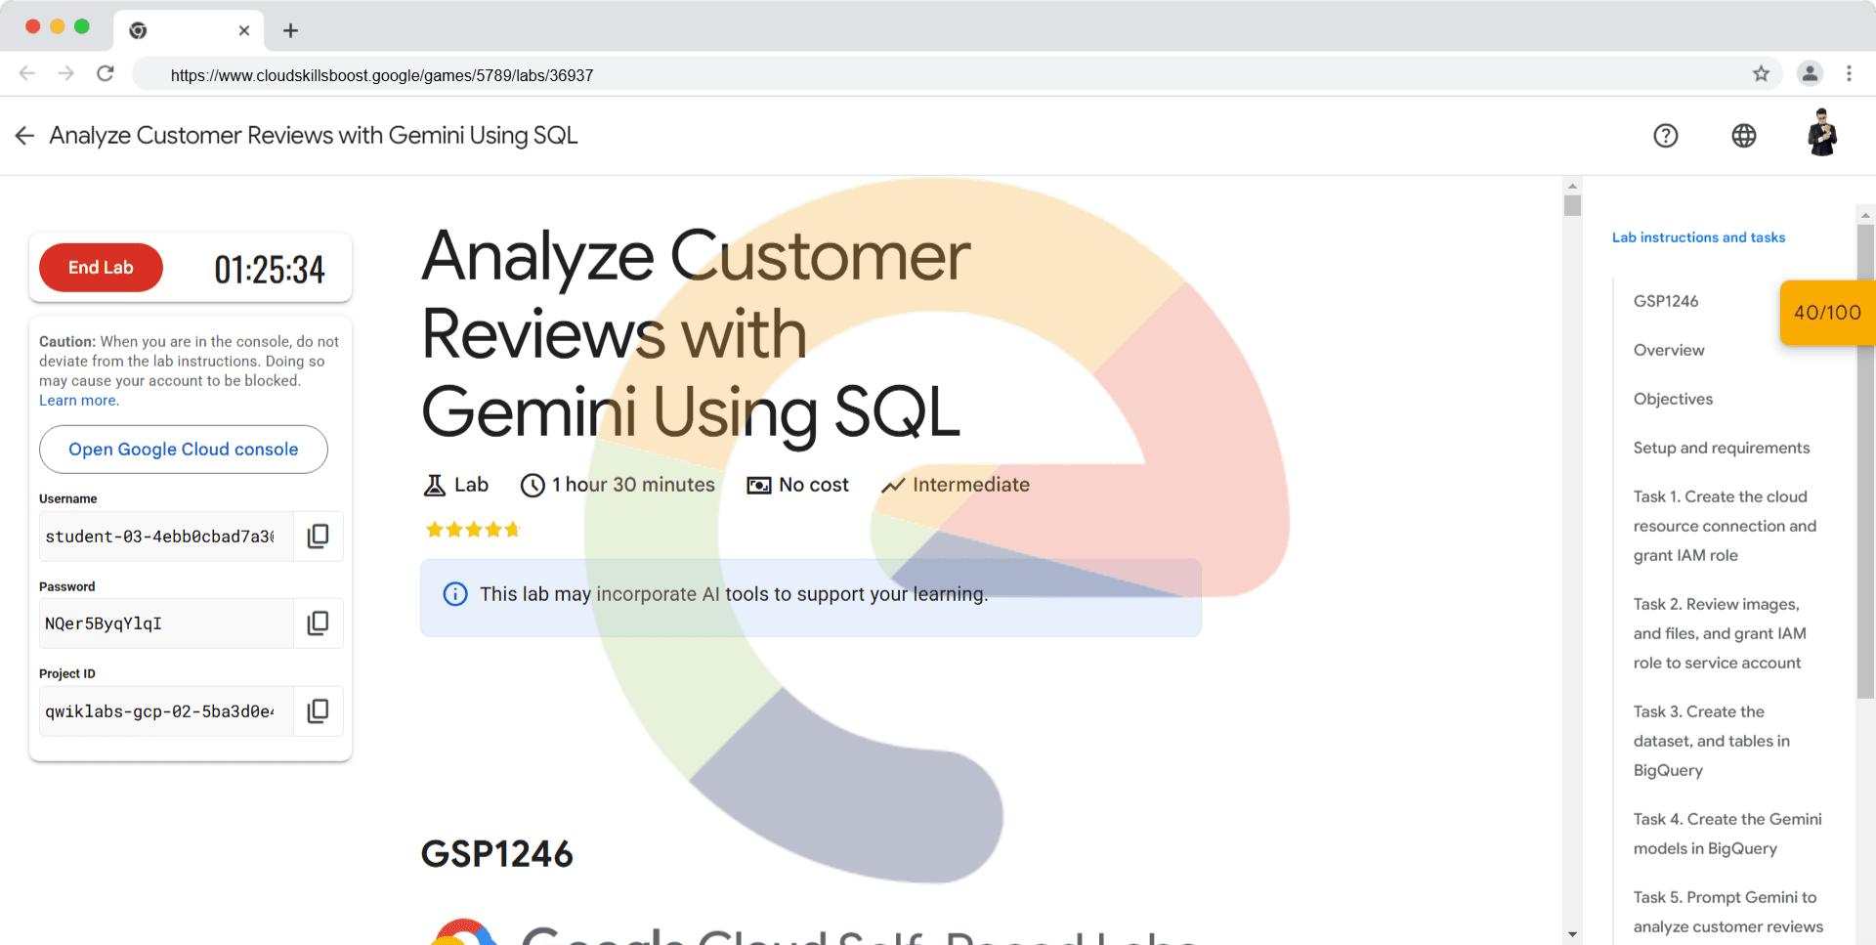Open the Chrome profile icon
This screenshot has height=945, width=1876.
click(1810, 73)
